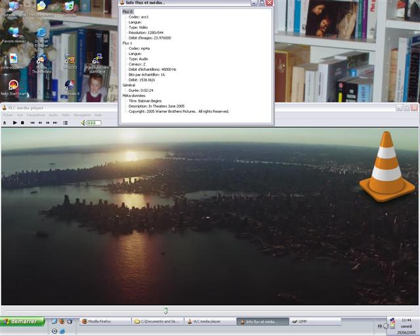The width and height of the screenshot is (420, 336).
Task: Click the system tray clock showing 11:44
Action: 406,320
